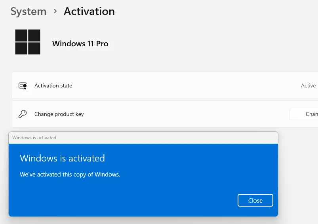Click empty area of dialog title bar
The image size is (318, 224).
click(166, 138)
